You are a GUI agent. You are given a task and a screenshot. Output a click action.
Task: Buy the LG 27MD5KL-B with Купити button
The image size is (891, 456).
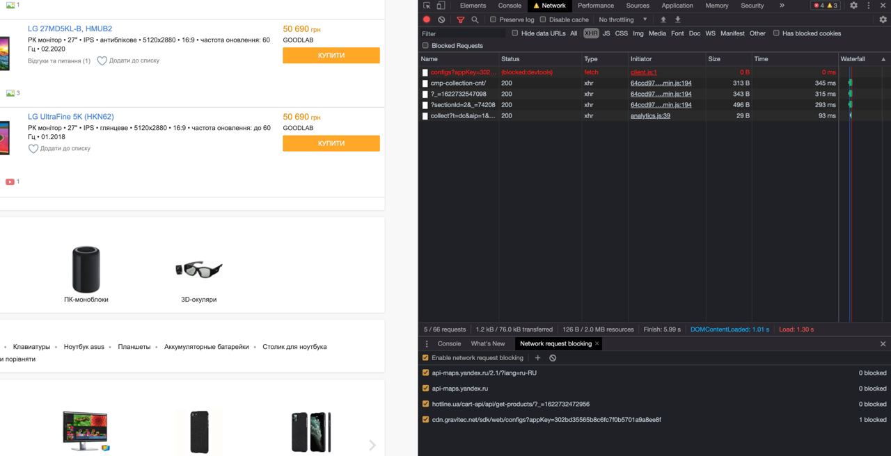point(331,56)
